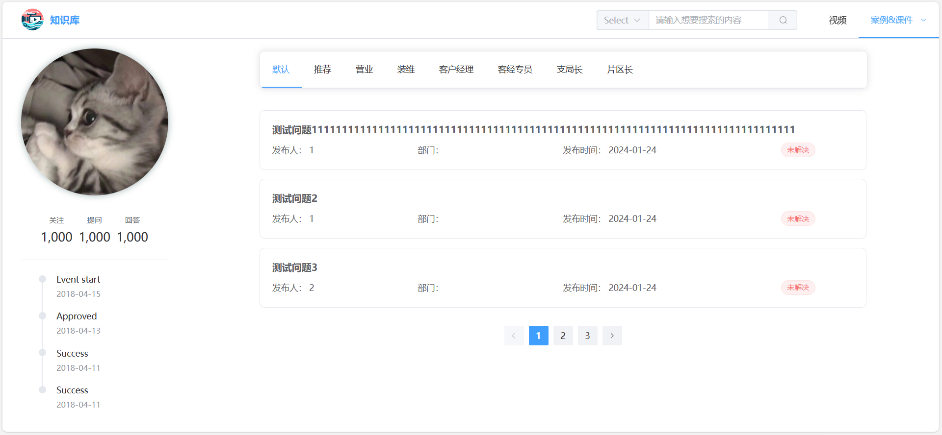The image size is (942, 435).
Task: Switch to the 客户经理 tab
Action: coord(456,70)
